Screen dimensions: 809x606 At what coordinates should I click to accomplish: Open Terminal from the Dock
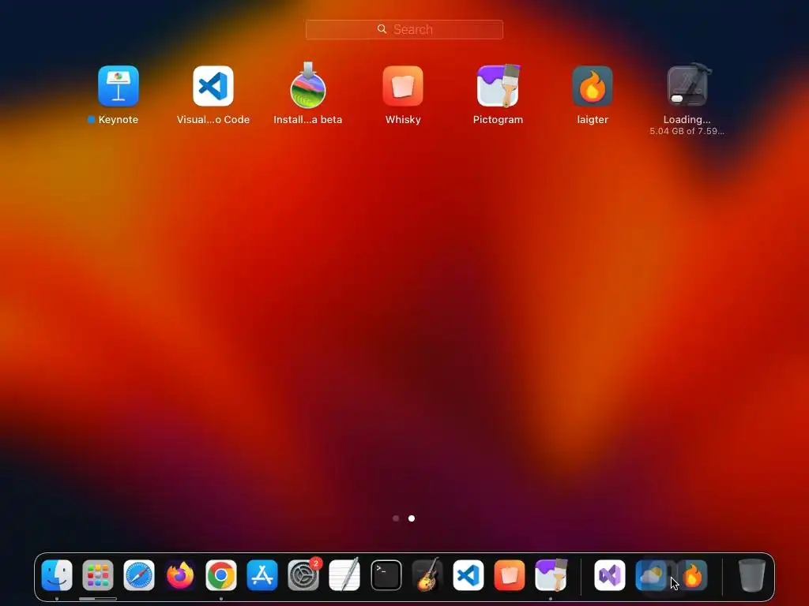coord(386,575)
